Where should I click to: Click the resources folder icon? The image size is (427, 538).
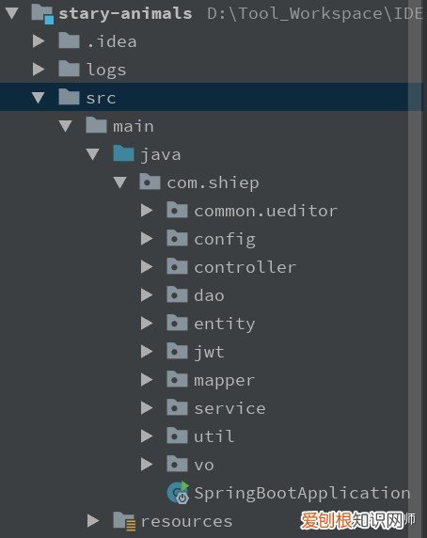click(x=124, y=521)
